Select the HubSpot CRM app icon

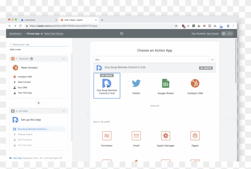pos(195,83)
